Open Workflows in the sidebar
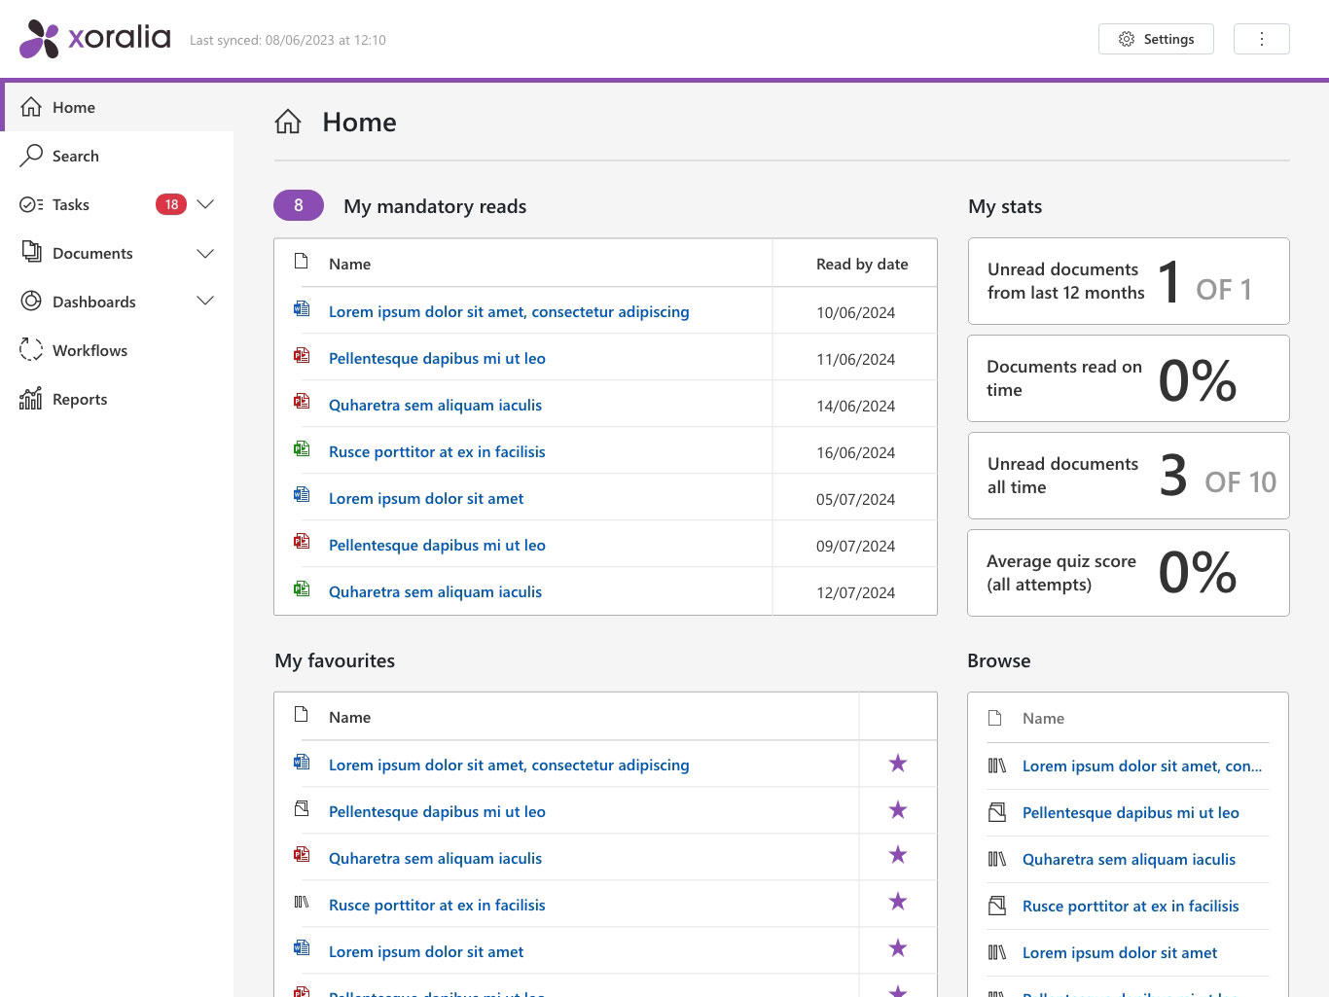 [x=90, y=350]
